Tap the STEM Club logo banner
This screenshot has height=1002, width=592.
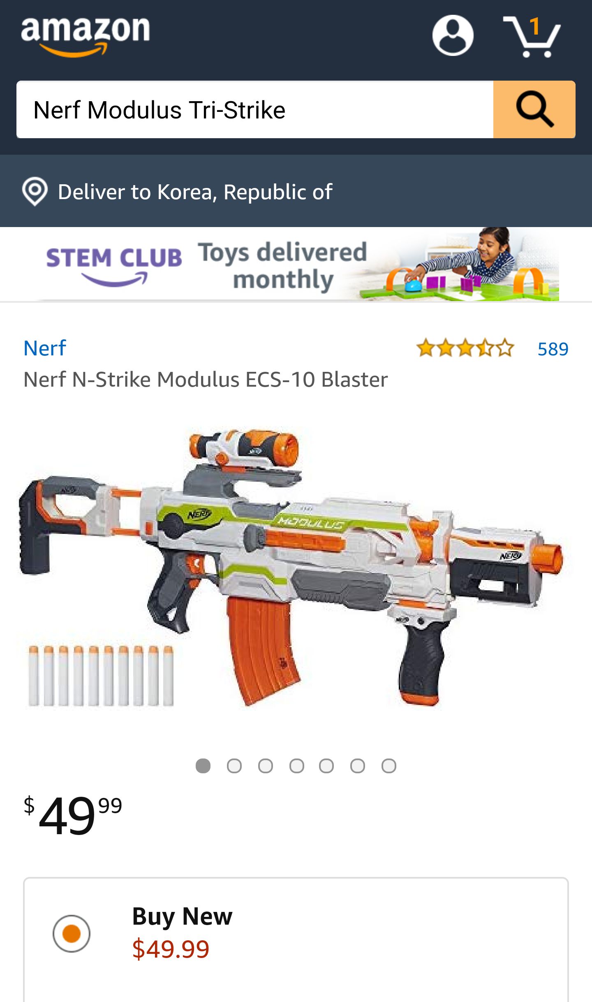click(x=114, y=265)
